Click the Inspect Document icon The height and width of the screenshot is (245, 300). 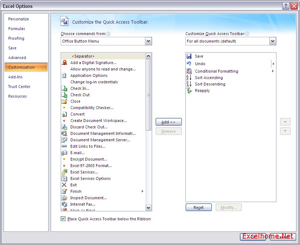coord(64,198)
